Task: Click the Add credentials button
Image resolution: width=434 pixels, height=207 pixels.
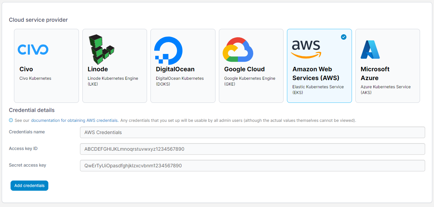Action: click(29, 186)
